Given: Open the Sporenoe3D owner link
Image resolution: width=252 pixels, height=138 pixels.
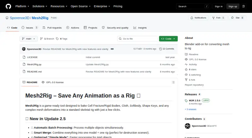Looking at the screenshot, I should (20, 18).
